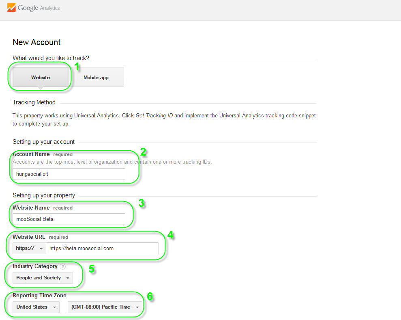Click the Google Analytics orange logo icon
Image resolution: width=401 pixels, height=320 pixels.
[11, 8]
